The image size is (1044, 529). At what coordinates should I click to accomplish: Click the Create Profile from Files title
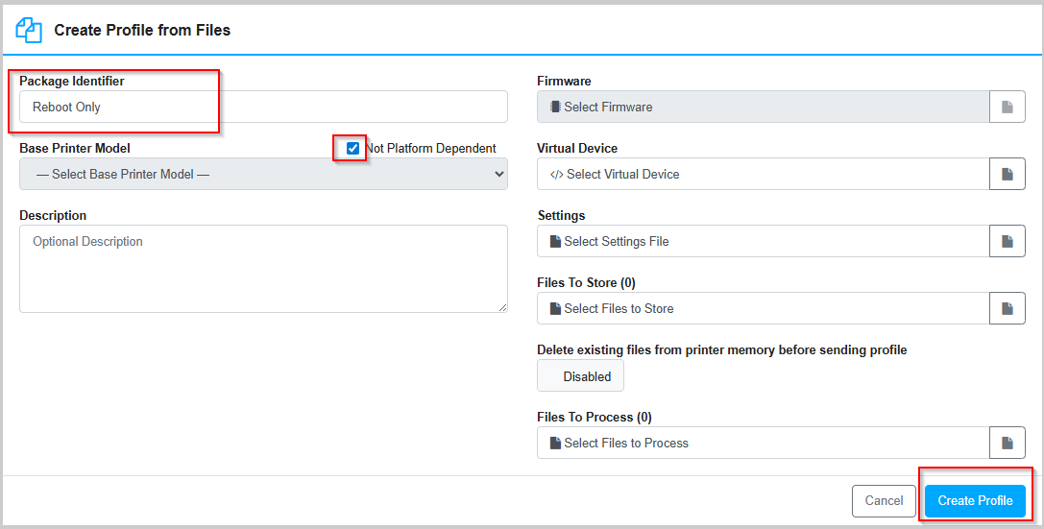pyautogui.click(x=142, y=30)
